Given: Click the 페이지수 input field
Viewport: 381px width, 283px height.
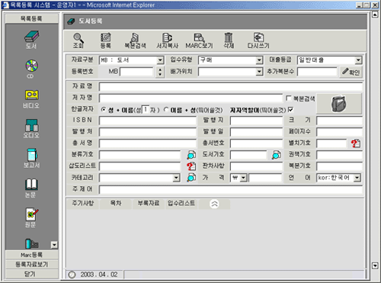Looking at the screenshot, I should [x=339, y=132].
